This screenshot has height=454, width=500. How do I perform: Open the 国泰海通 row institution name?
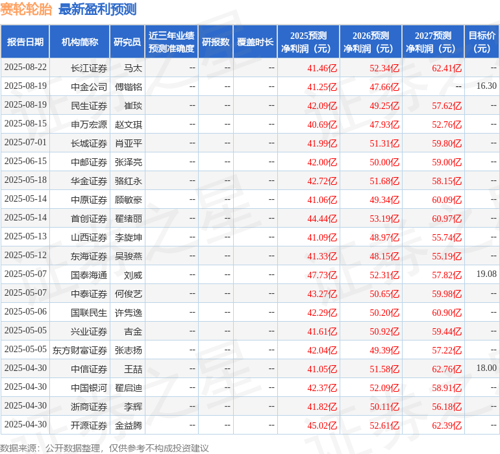[89, 275]
